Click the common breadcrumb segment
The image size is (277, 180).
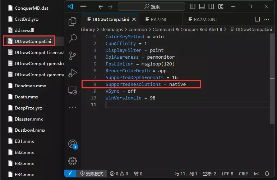138,30
